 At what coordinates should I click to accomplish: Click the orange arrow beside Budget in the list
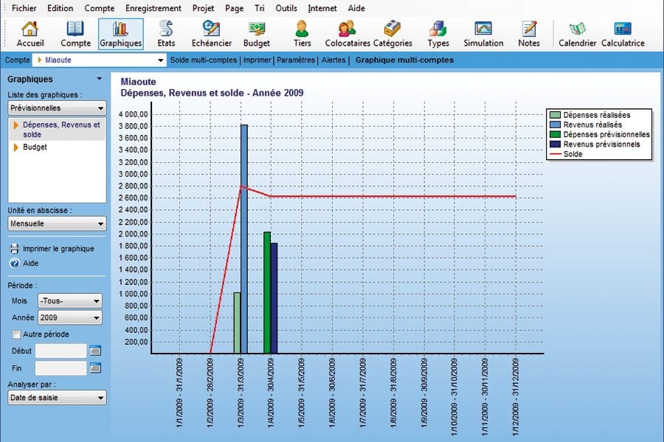coord(15,147)
